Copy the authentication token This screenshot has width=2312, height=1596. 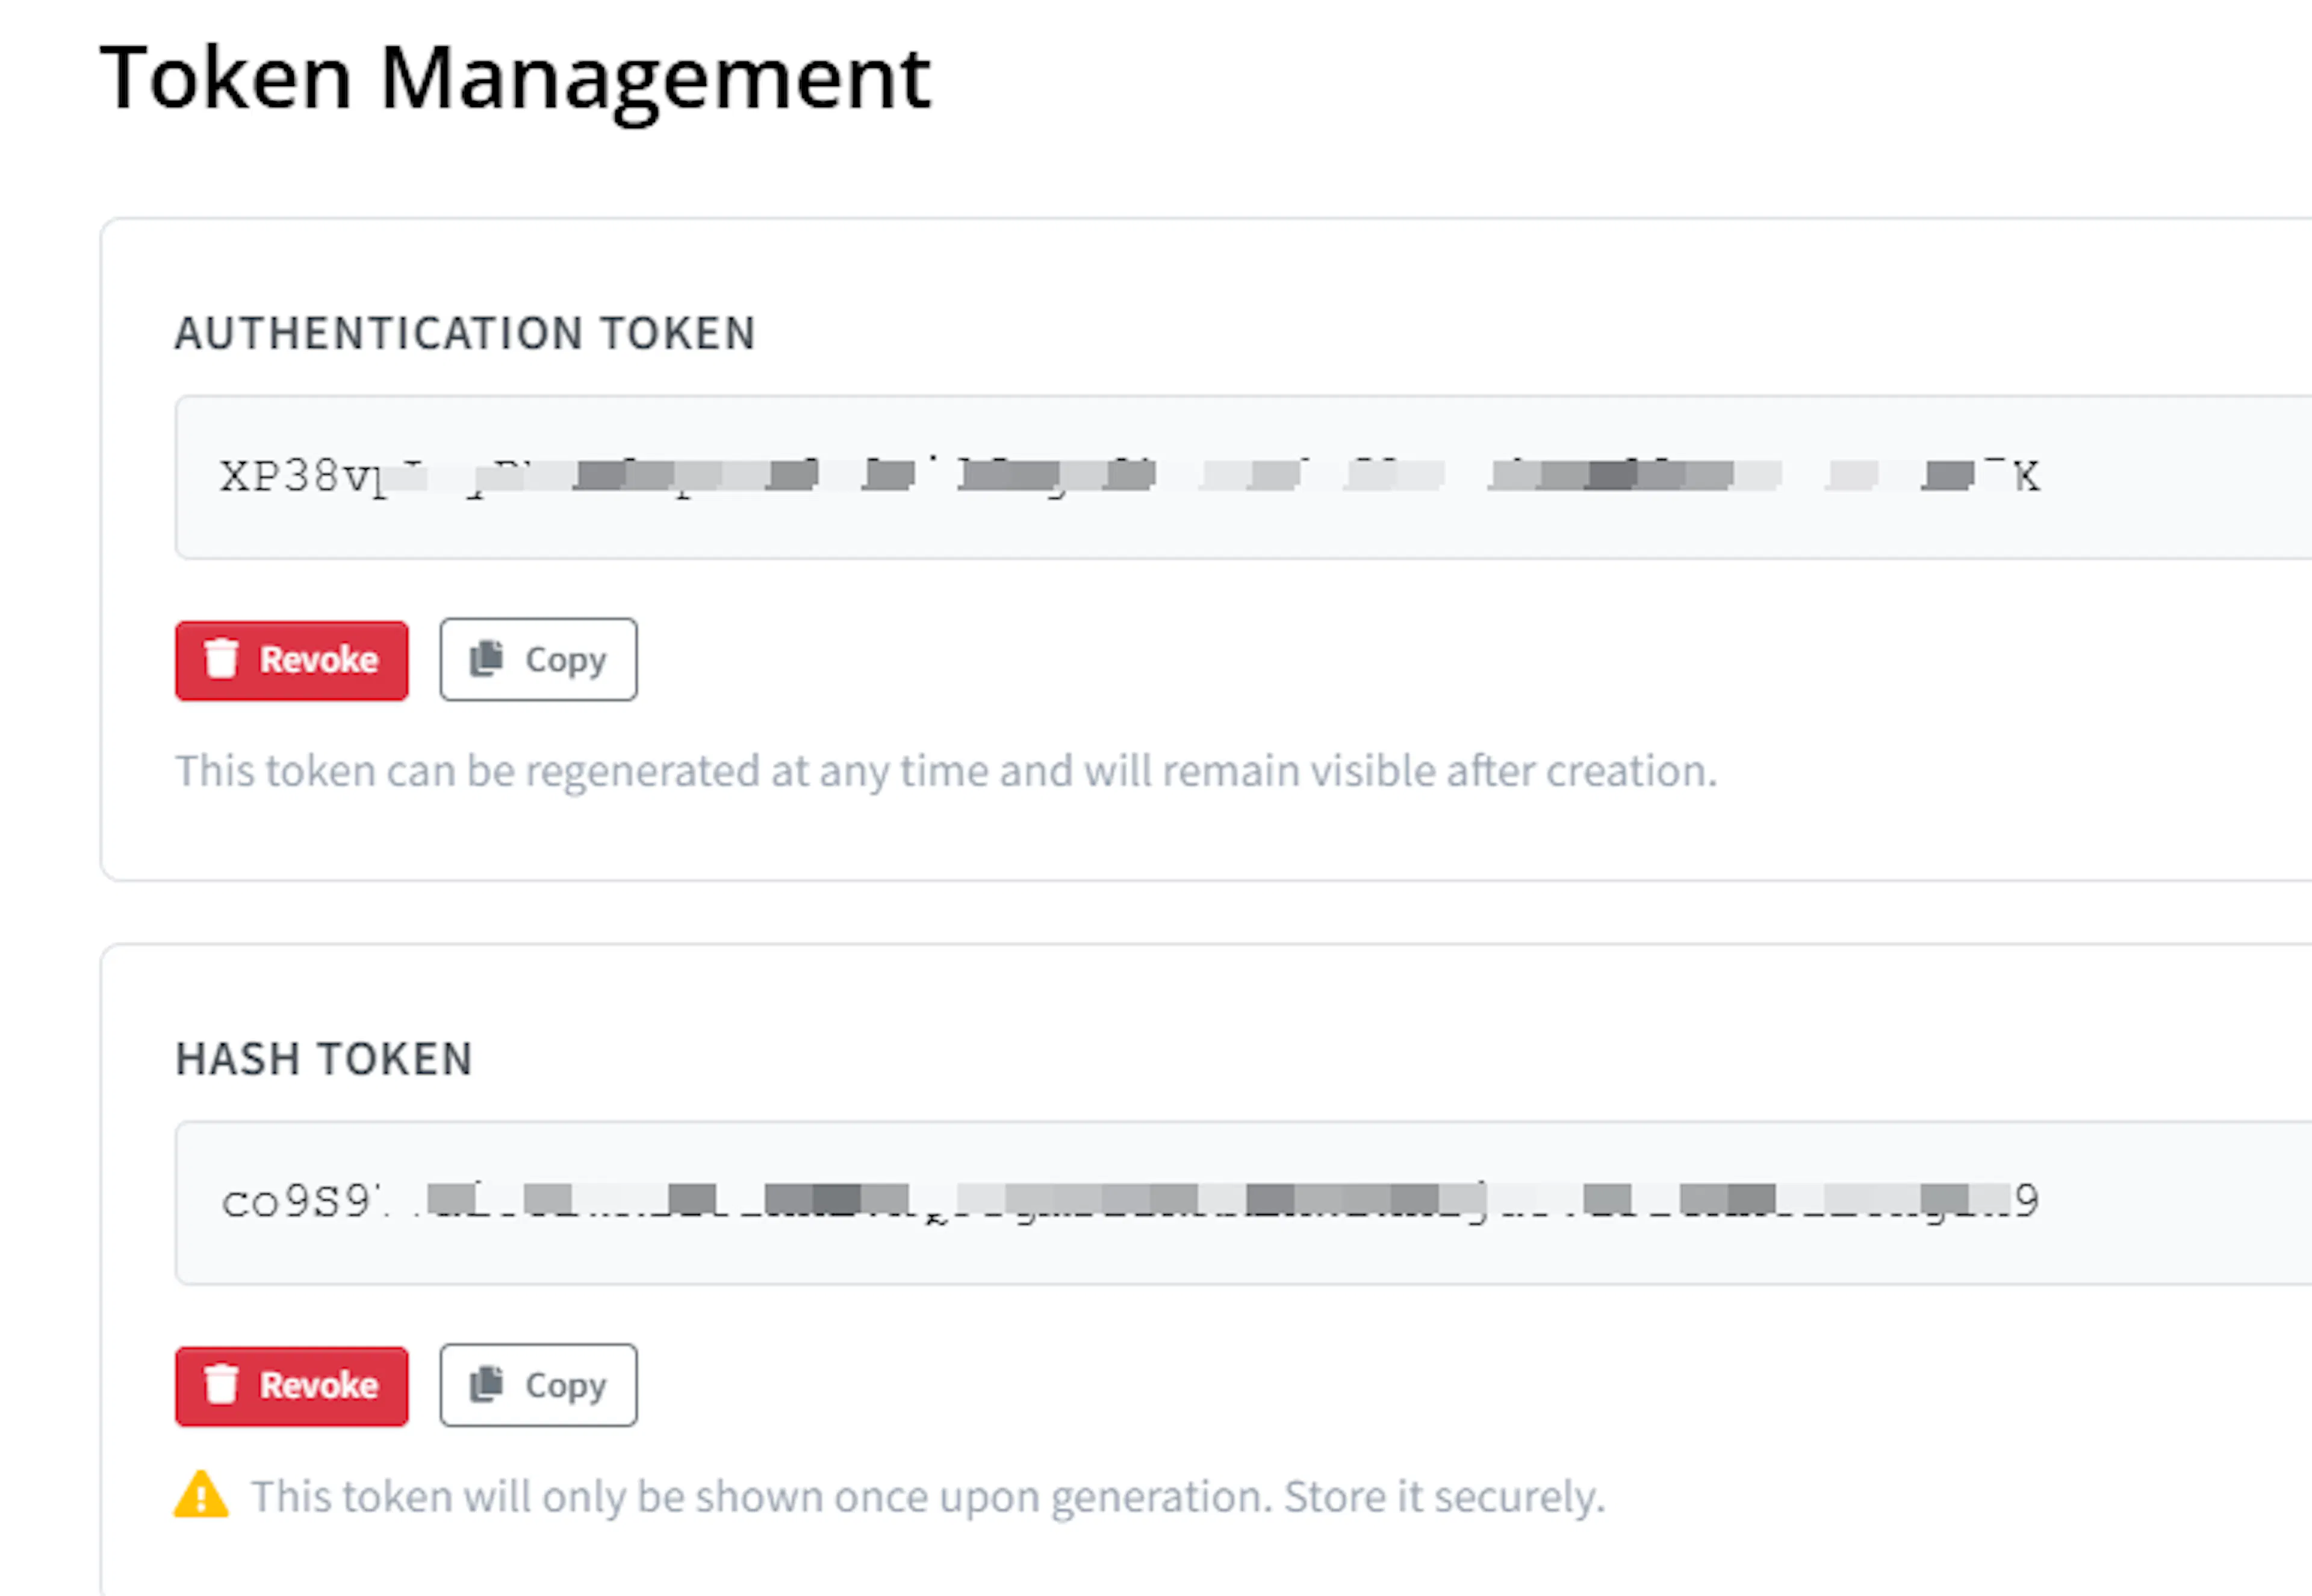pos(538,660)
